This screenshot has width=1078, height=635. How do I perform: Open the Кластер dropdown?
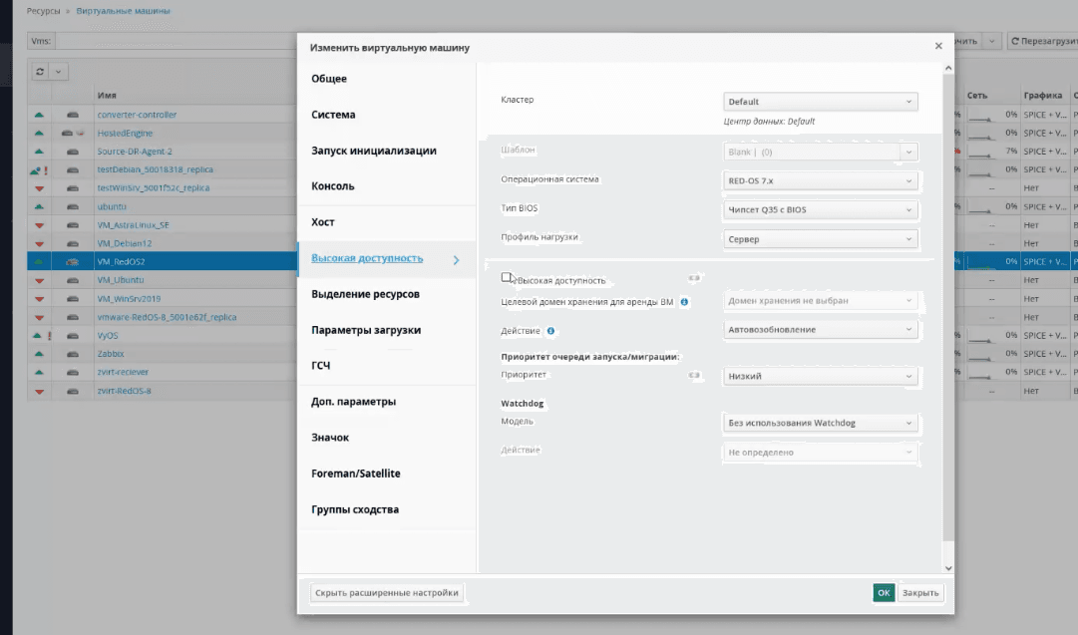point(820,102)
